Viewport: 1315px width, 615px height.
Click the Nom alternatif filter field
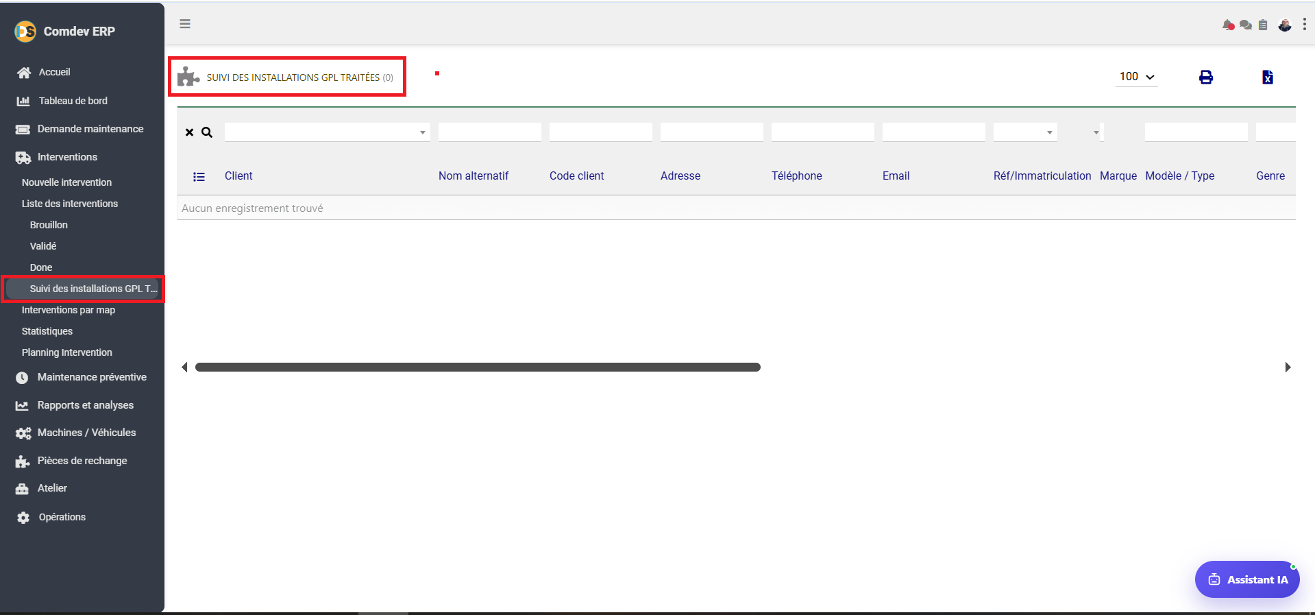pos(490,132)
